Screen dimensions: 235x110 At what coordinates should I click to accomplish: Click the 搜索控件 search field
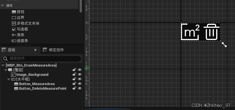41,58
